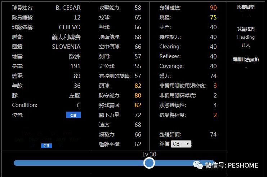Click the 防守能力 value 80
The height and width of the screenshot is (177, 267).
coord(138,95)
